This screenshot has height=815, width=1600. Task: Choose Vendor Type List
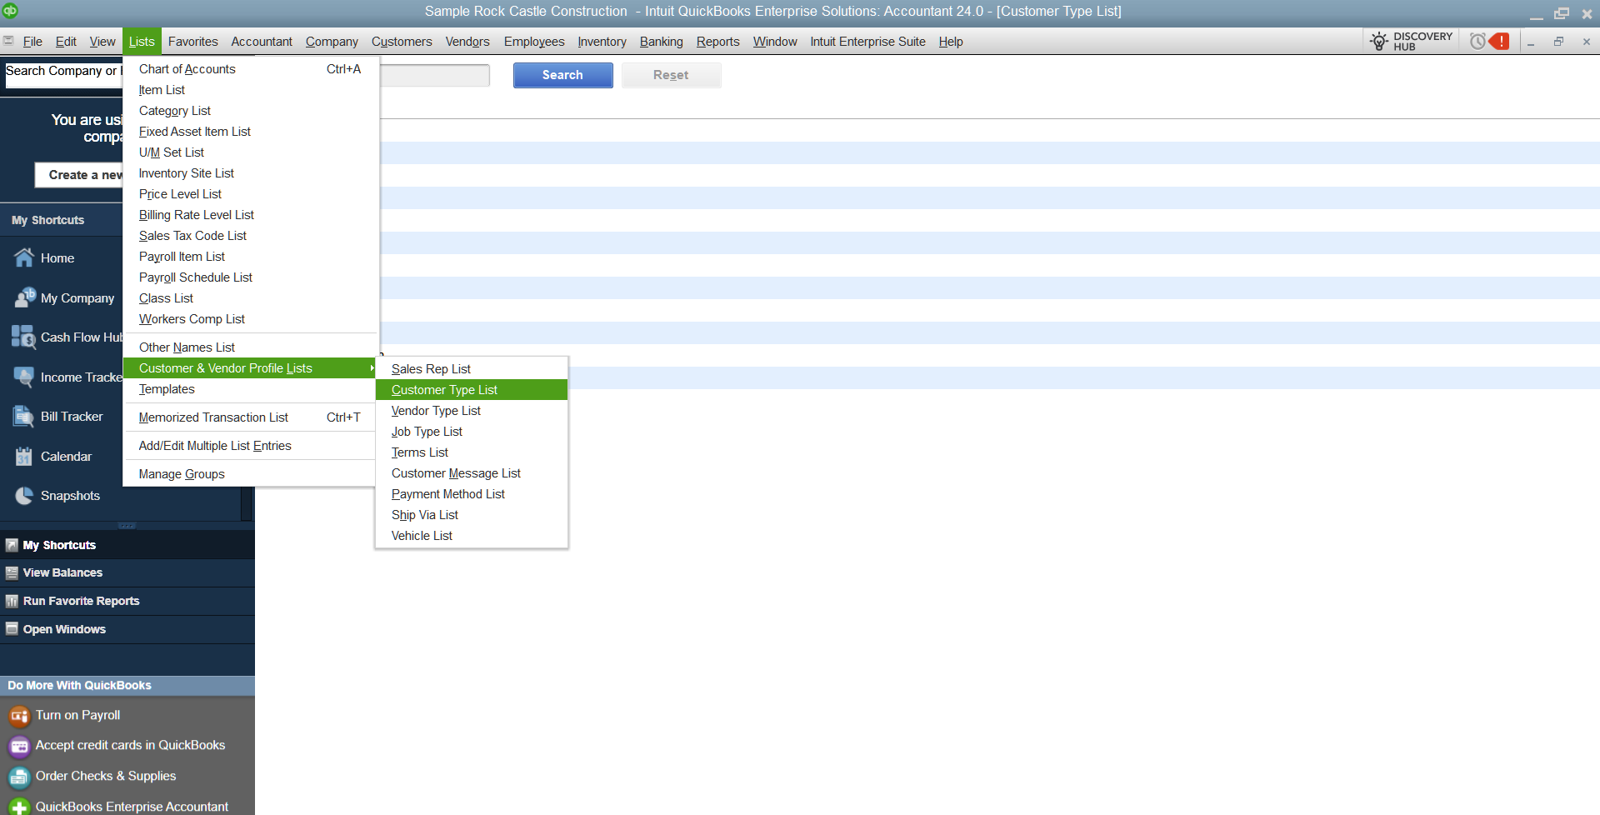(472, 411)
